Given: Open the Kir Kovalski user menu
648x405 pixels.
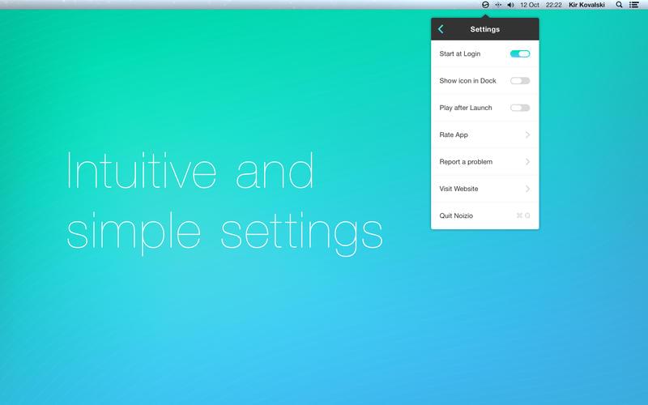Looking at the screenshot, I should pyautogui.click(x=586, y=5).
